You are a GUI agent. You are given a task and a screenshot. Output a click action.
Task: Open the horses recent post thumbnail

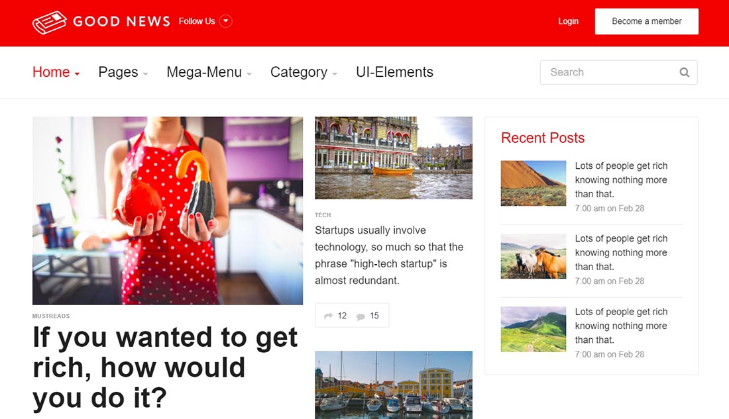pos(533,256)
